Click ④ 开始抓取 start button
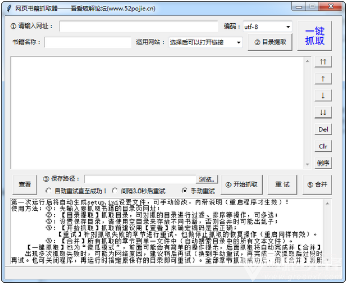 click(242, 185)
